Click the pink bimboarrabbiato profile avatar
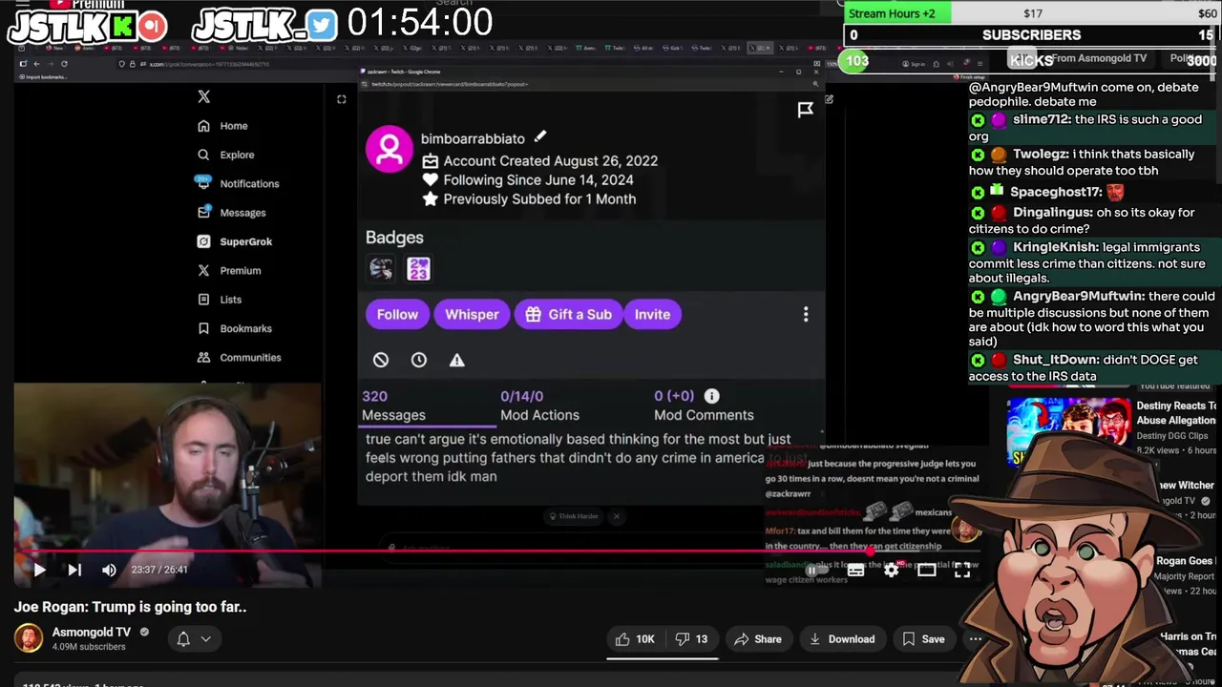The image size is (1222, 687). point(390,150)
